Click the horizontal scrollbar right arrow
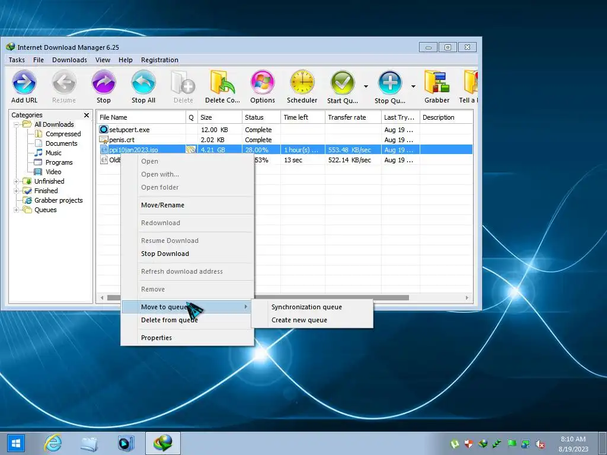 (x=467, y=297)
